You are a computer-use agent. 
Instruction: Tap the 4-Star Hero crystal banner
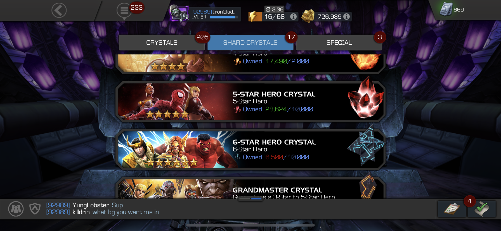[250, 63]
